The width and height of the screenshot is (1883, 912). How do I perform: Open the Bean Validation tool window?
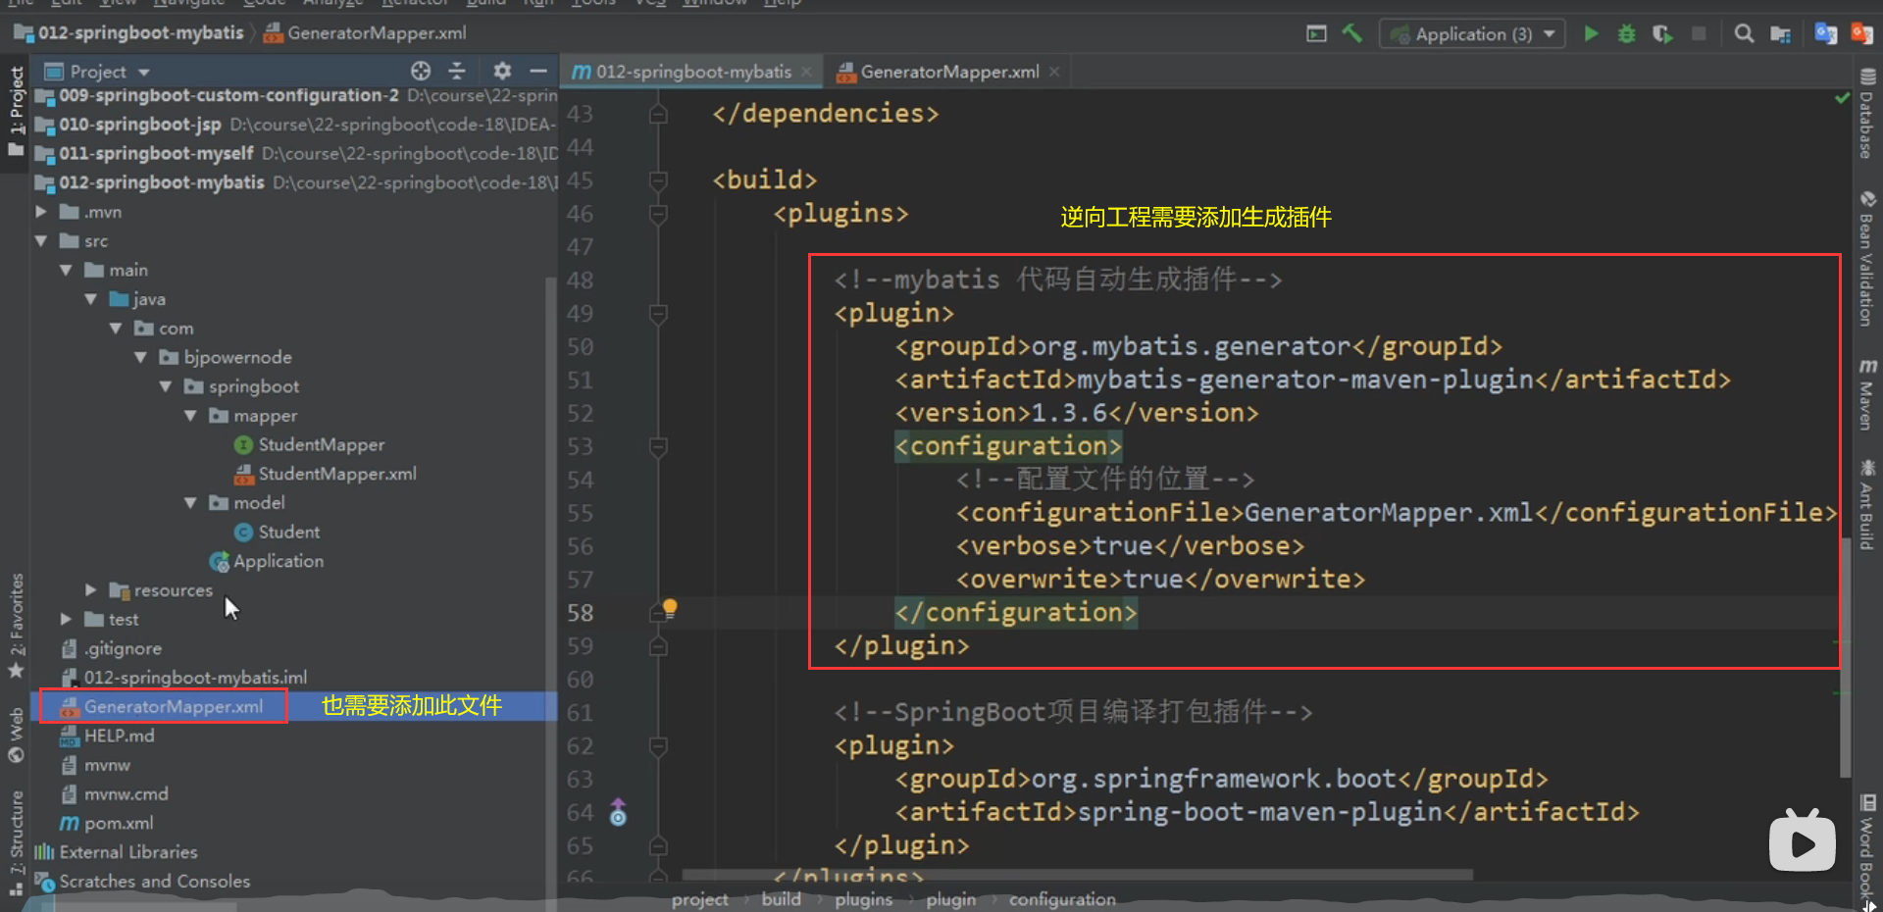[1867, 259]
